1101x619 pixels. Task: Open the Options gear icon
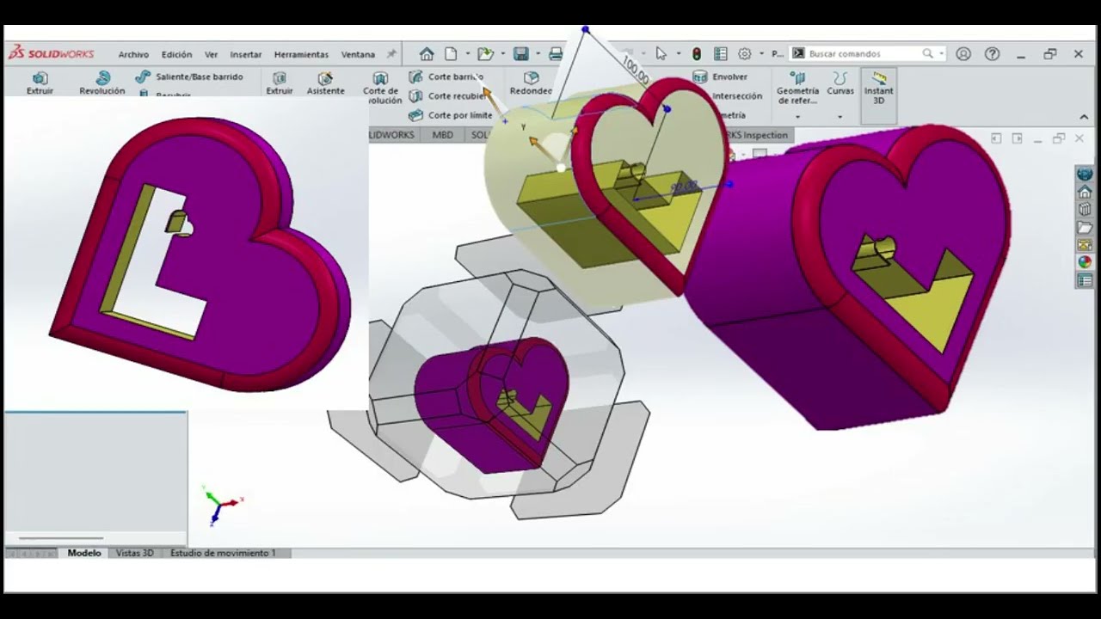point(744,53)
